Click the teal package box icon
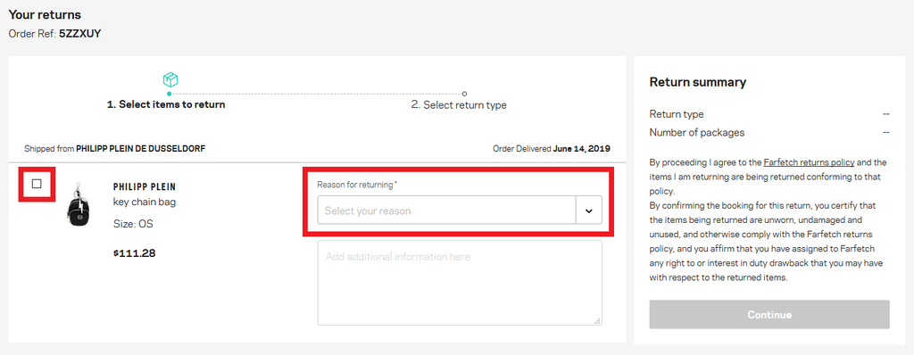 pyautogui.click(x=170, y=80)
